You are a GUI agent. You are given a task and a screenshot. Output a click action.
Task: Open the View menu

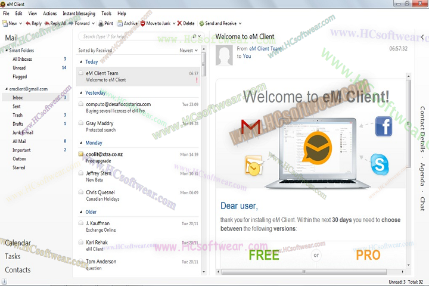click(33, 14)
